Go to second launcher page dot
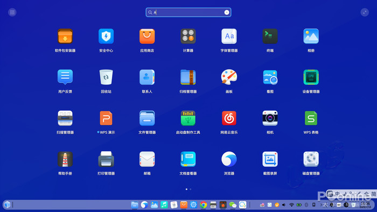The width and height of the screenshot is (377, 212). 191,189
